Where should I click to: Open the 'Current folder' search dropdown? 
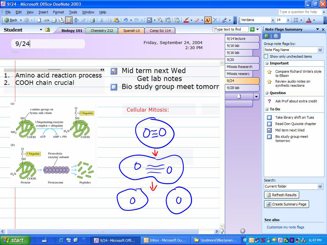pyautogui.click(x=320, y=186)
